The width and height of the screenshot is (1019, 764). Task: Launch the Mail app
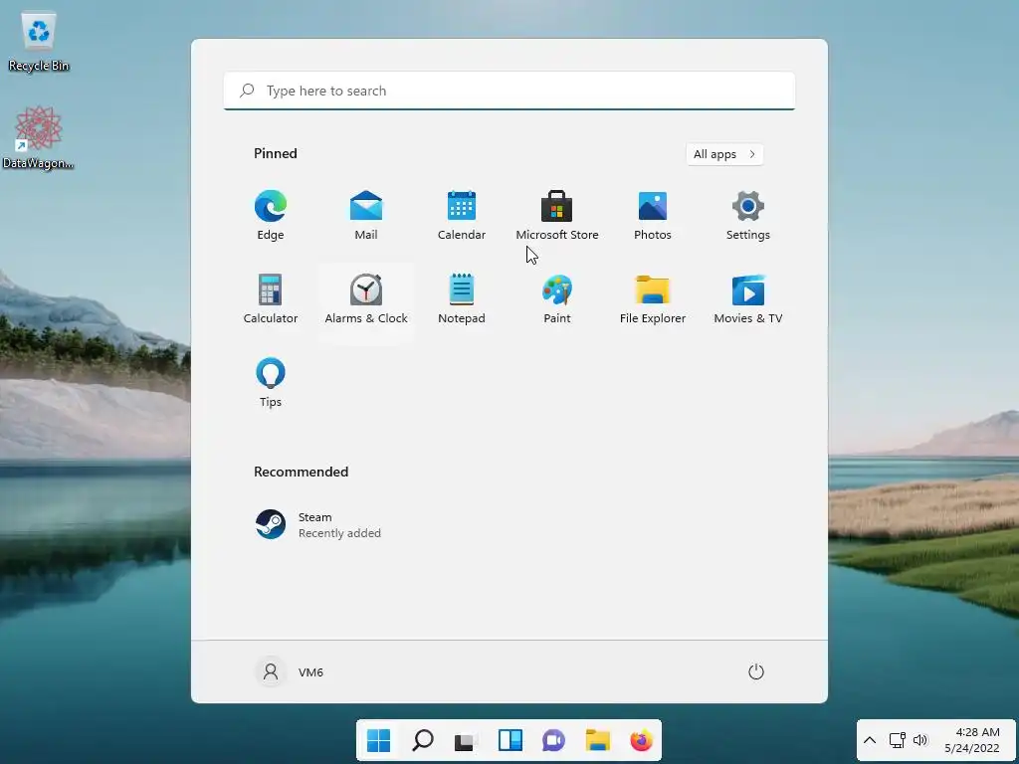366,216
